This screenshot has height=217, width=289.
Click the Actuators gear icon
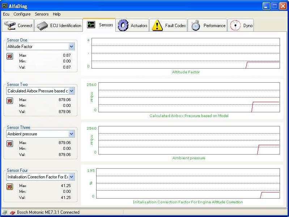click(x=123, y=26)
